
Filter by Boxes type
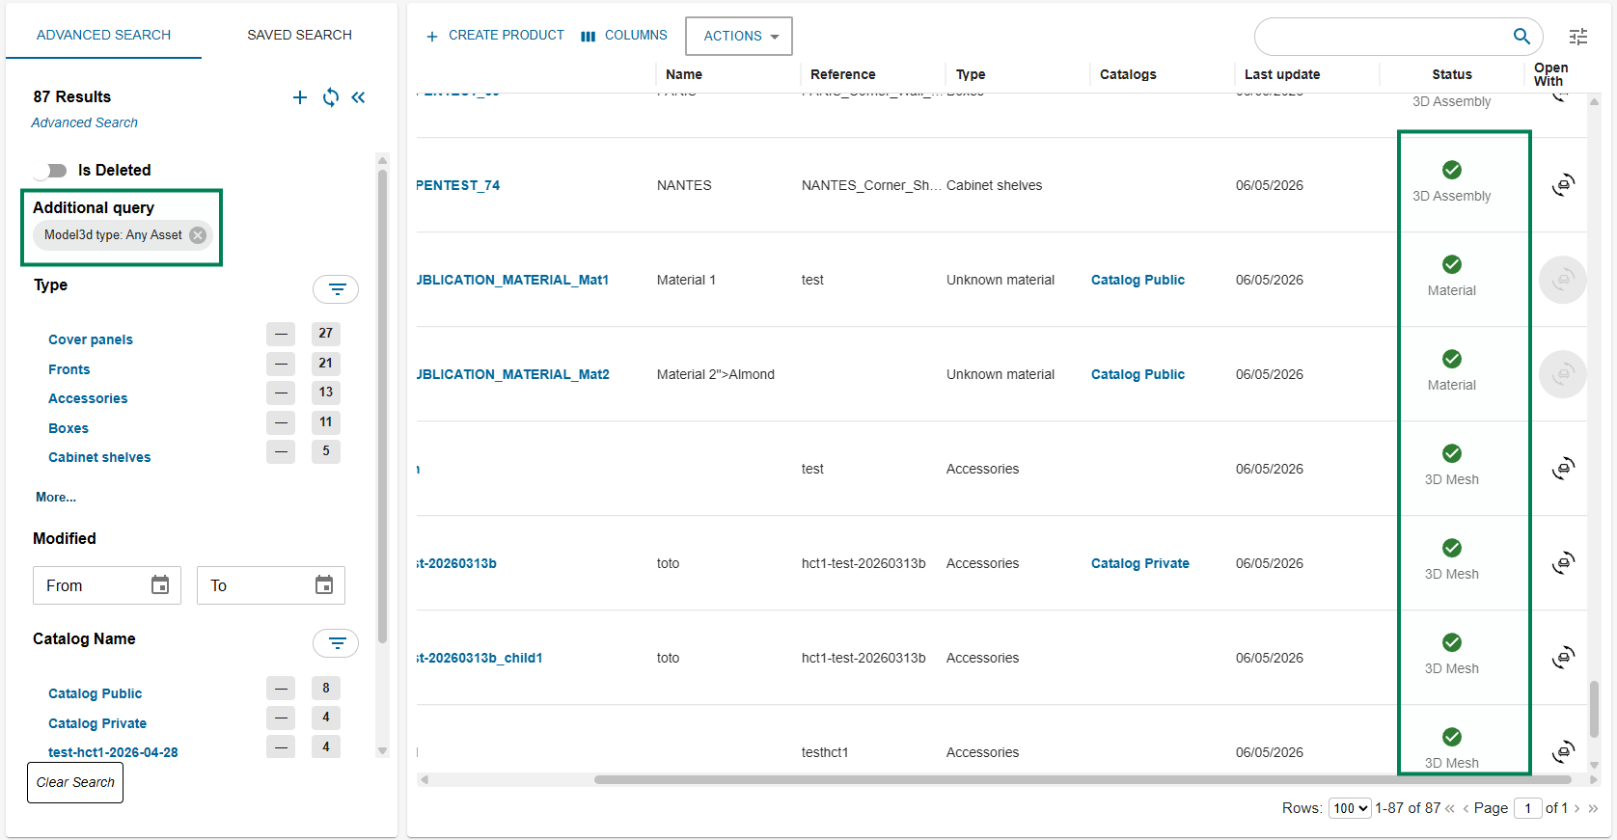coord(69,428)
